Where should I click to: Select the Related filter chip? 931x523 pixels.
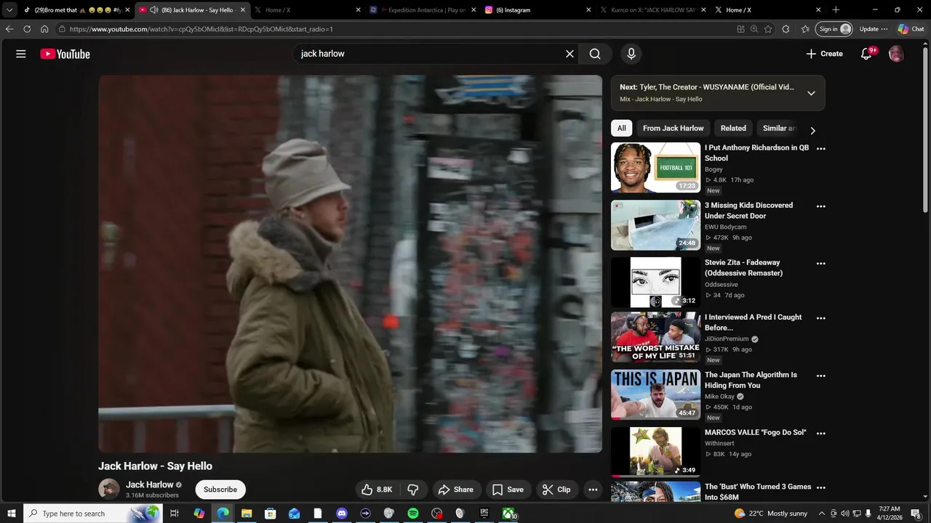click(x=733, y=129)
